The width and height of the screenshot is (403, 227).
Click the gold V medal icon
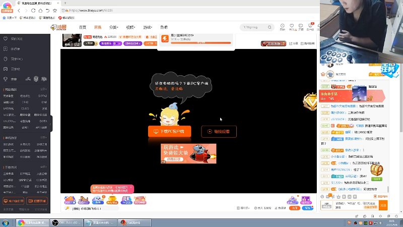(310, 102)
